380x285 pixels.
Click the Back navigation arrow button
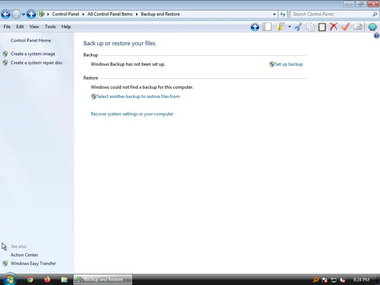click(x=6, y=14)
